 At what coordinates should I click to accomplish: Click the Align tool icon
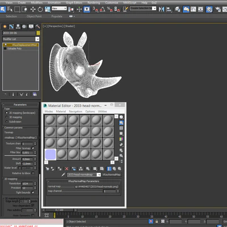click(x=169, y=9)
